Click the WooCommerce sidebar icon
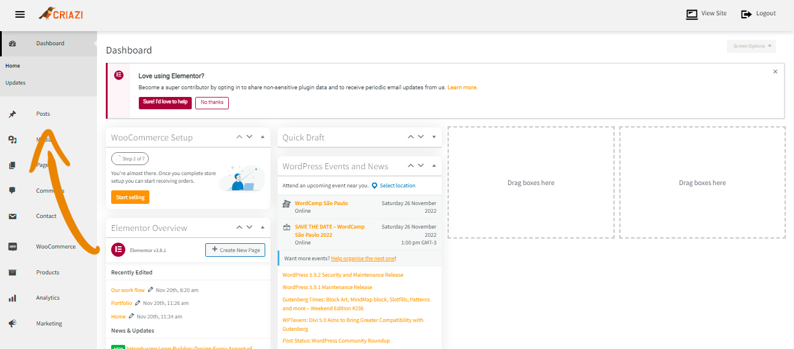 click(x=12, y=247)
